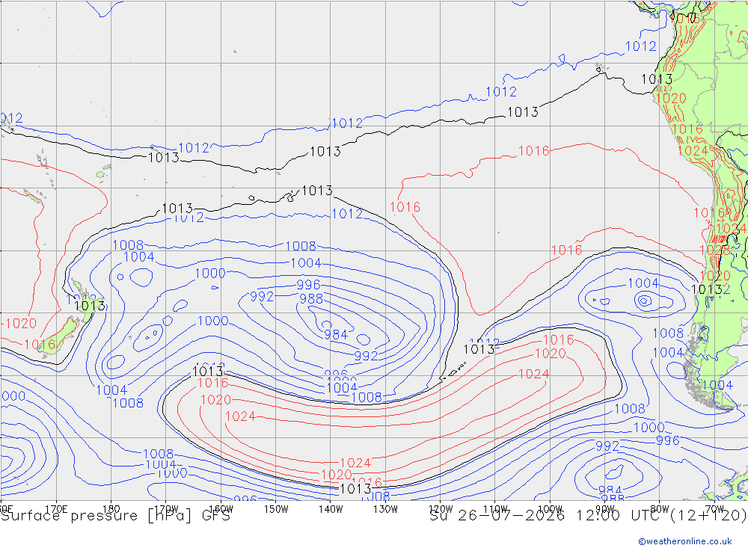
Task: Select the 160W longitude label
Action: click(x=221, y=509)
